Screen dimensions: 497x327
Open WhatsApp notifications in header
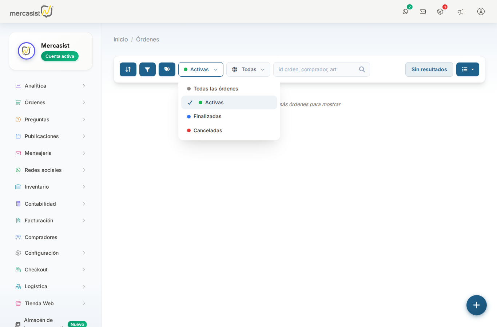(405, 12)
